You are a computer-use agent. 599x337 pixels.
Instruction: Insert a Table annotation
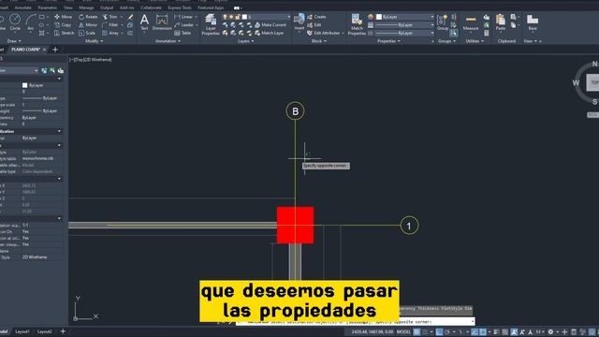(x=183, y=34)
